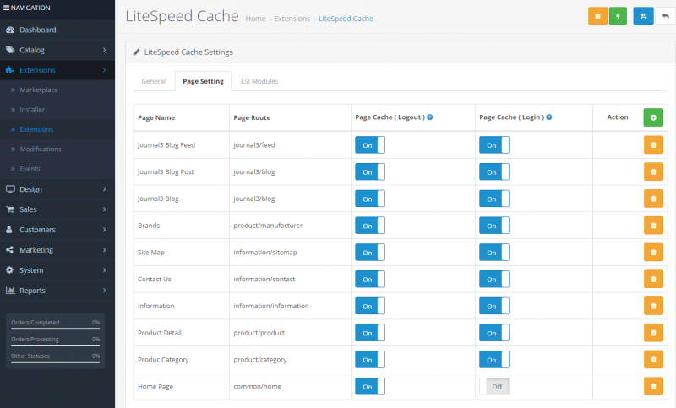The image size is (676, 408).
Task: Toggle logout cache for Home Page
Action: [x=370, y=386]
